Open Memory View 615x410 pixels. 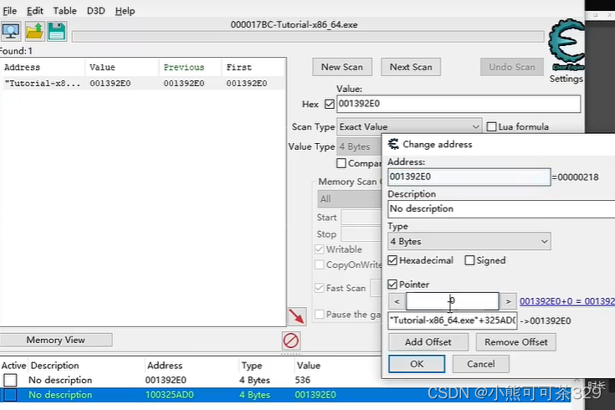tap(56, 340)
